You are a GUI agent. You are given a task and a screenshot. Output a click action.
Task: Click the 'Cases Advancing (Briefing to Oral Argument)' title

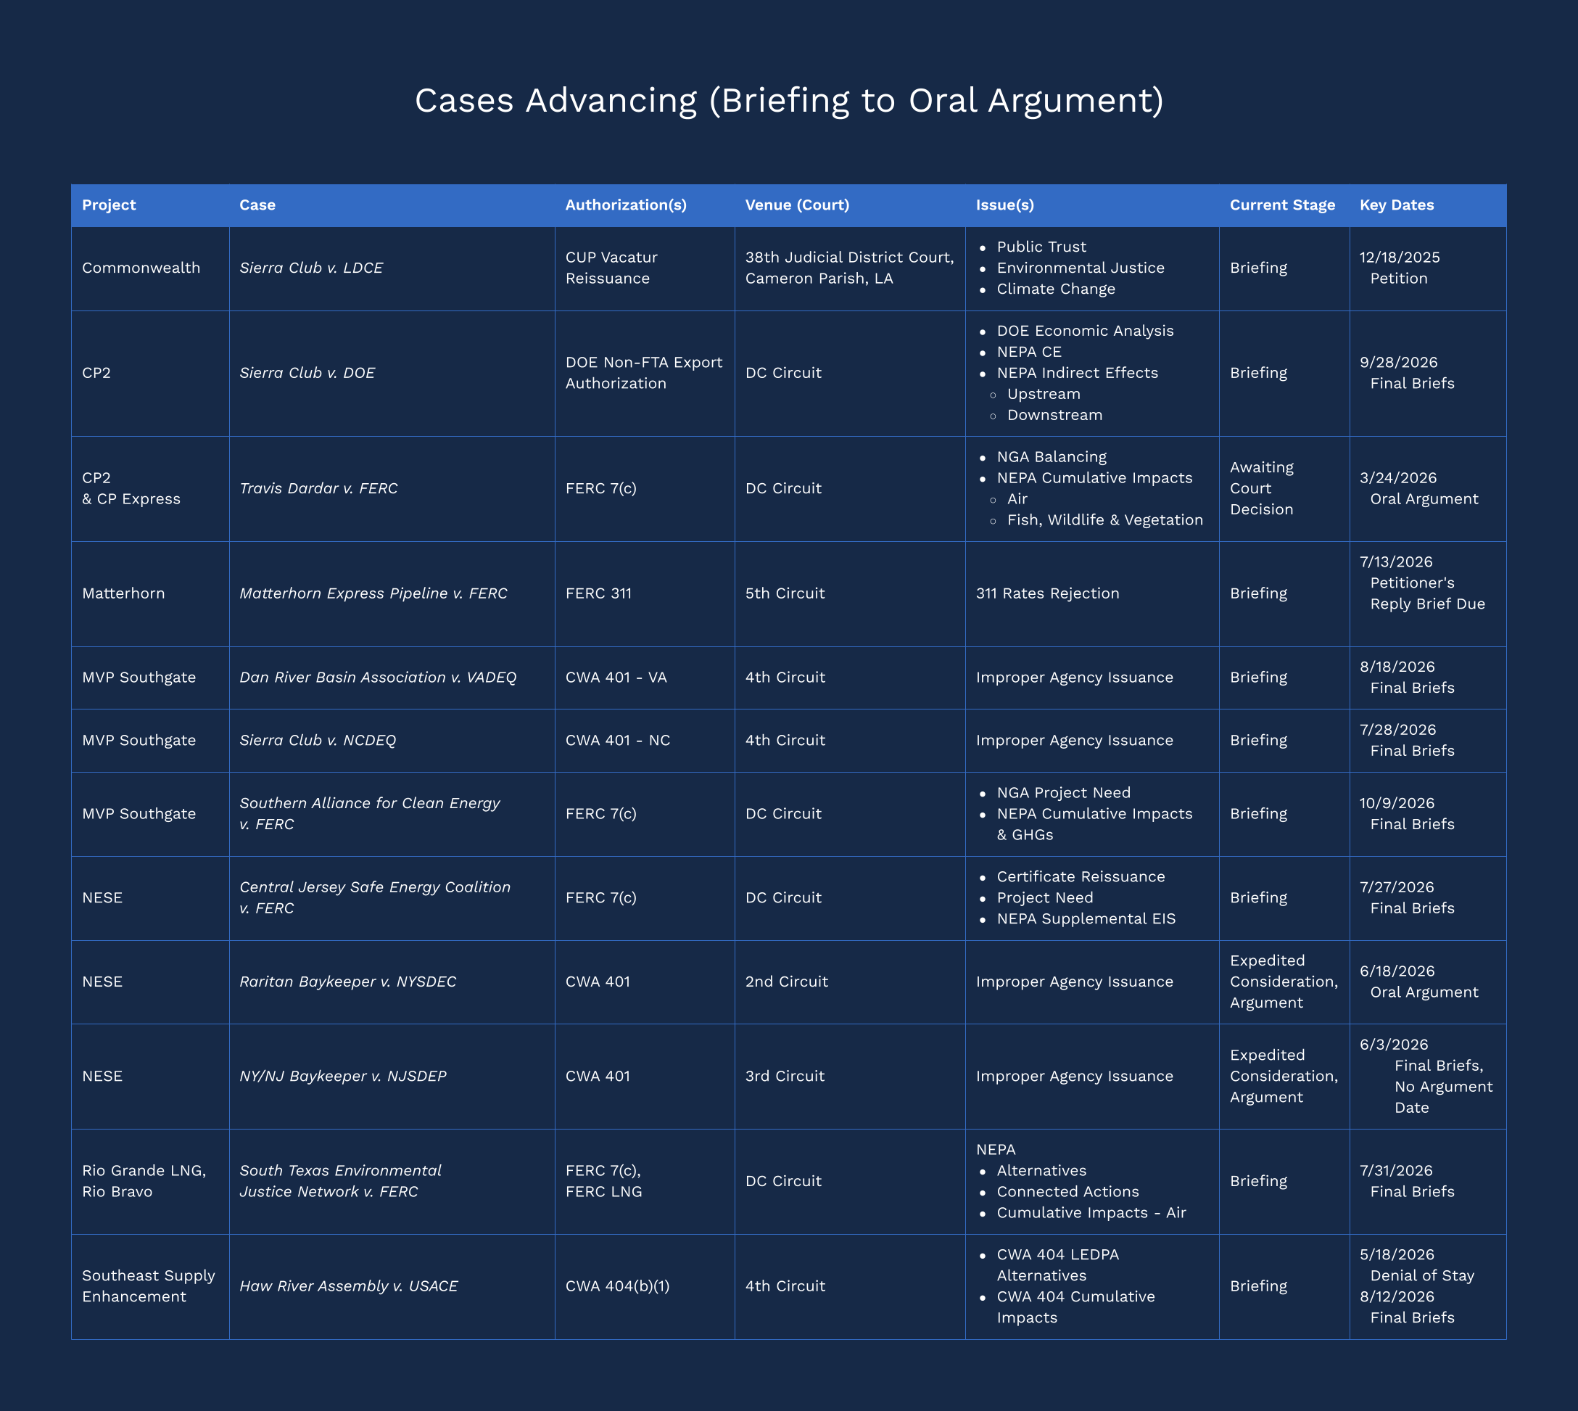(x=789, y=101)
